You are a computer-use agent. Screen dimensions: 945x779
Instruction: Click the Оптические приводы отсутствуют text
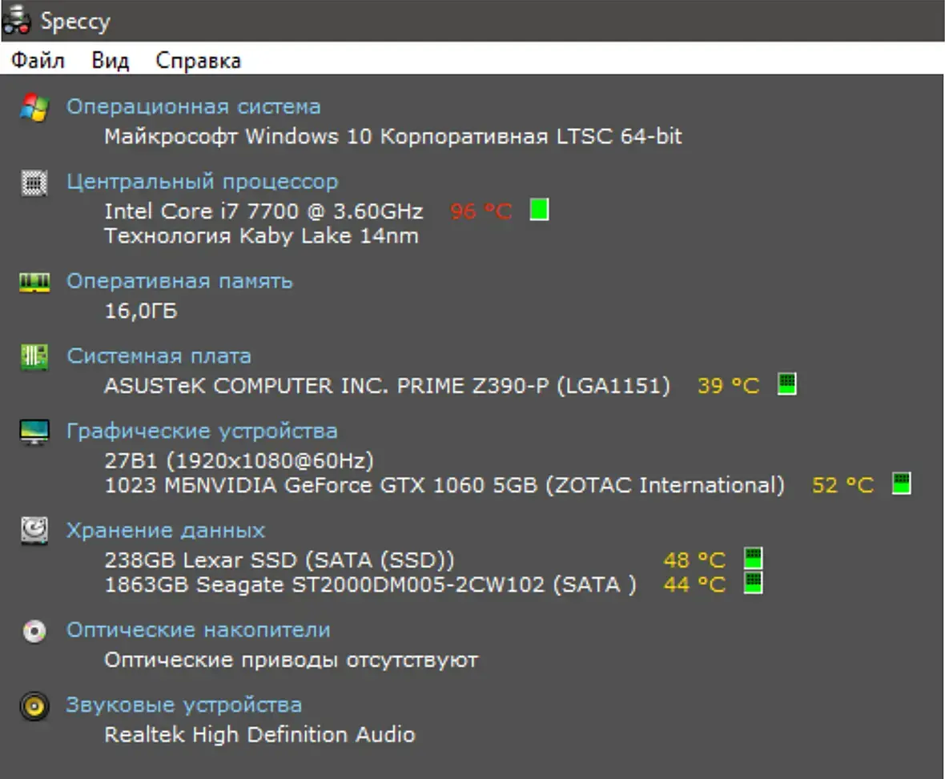tap(291, 660)
